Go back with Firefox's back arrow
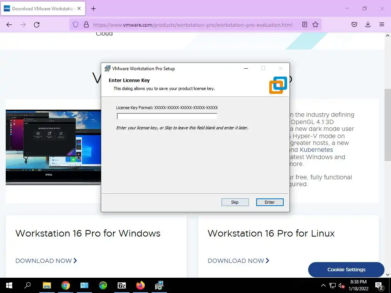Image resolution: width=391 pixels, height=293 pixels. point(9,25)
